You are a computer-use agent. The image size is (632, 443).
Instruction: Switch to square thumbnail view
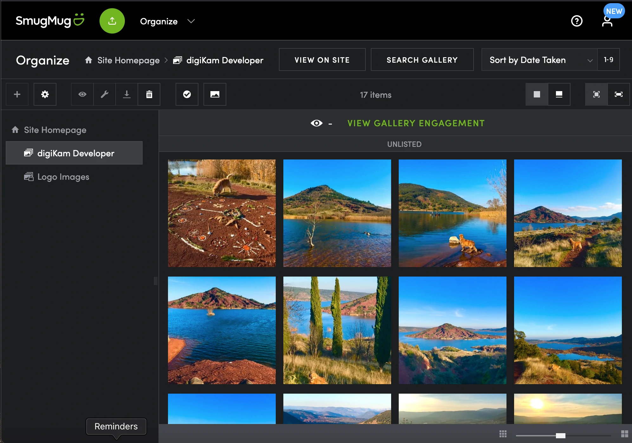537,94
